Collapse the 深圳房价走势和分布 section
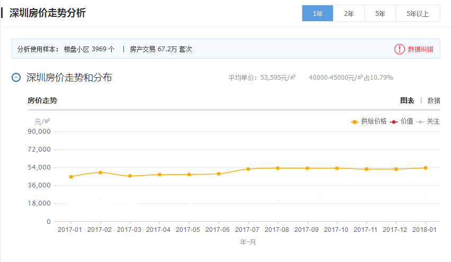Screen dimensions: 451x262 (16, 78)
